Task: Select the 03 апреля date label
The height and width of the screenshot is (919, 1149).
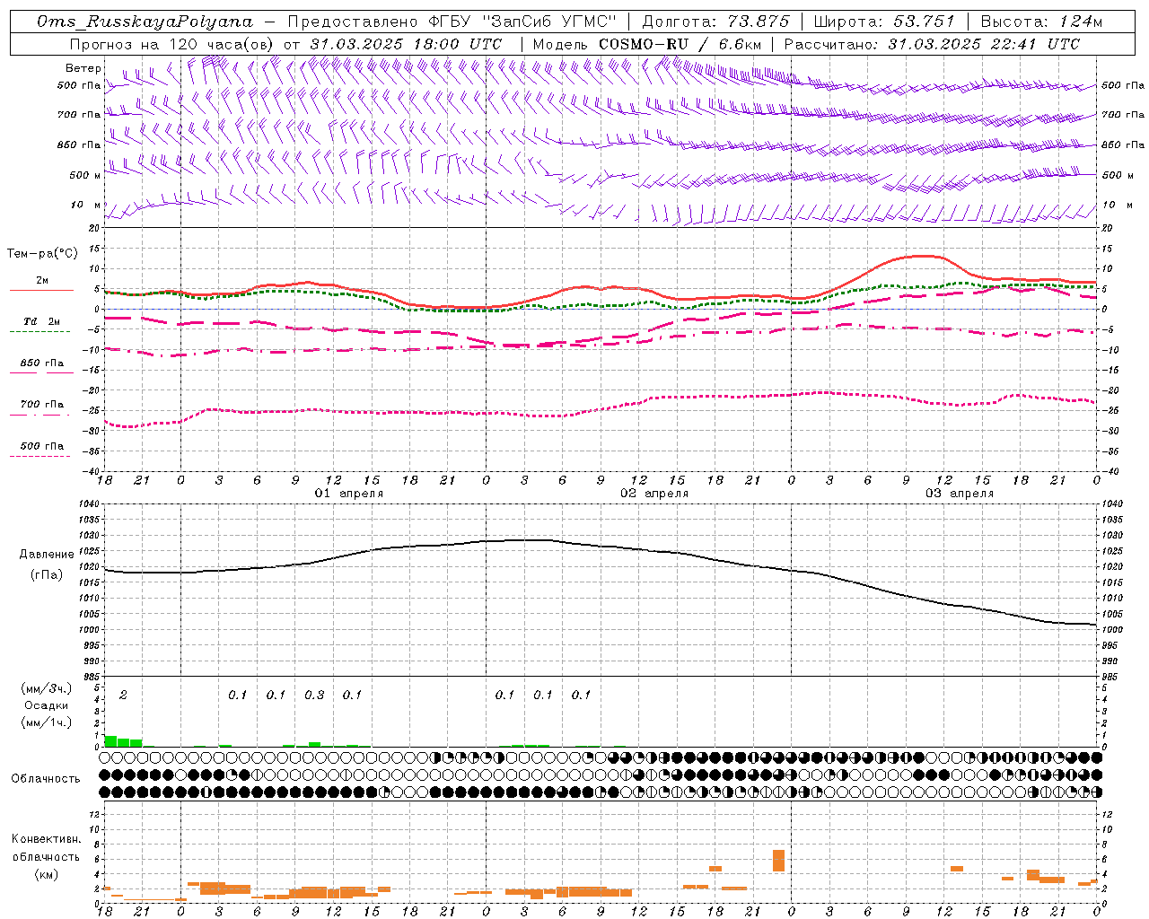Action: pyautogui.click(x=960, y=494)
